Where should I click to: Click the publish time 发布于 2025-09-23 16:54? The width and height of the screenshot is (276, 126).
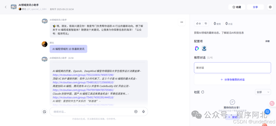(x=62, y=9)
